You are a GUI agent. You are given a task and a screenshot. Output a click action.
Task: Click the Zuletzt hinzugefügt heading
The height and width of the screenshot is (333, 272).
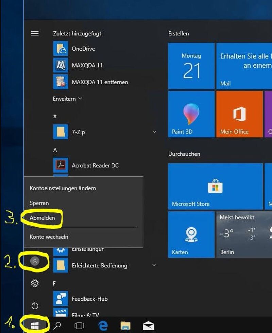[x=77, y=34]
